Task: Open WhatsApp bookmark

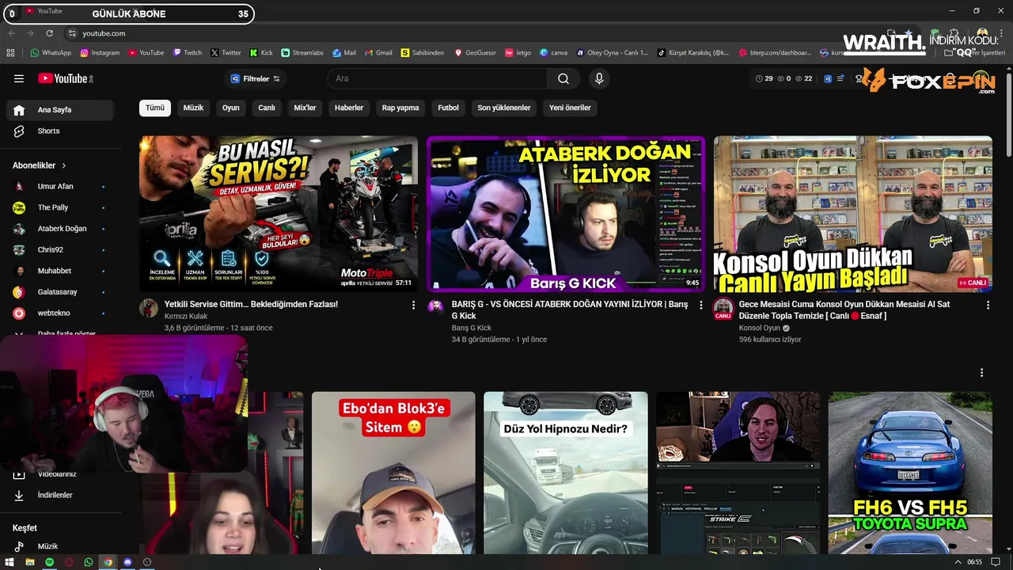Action: tap(51, 53)
